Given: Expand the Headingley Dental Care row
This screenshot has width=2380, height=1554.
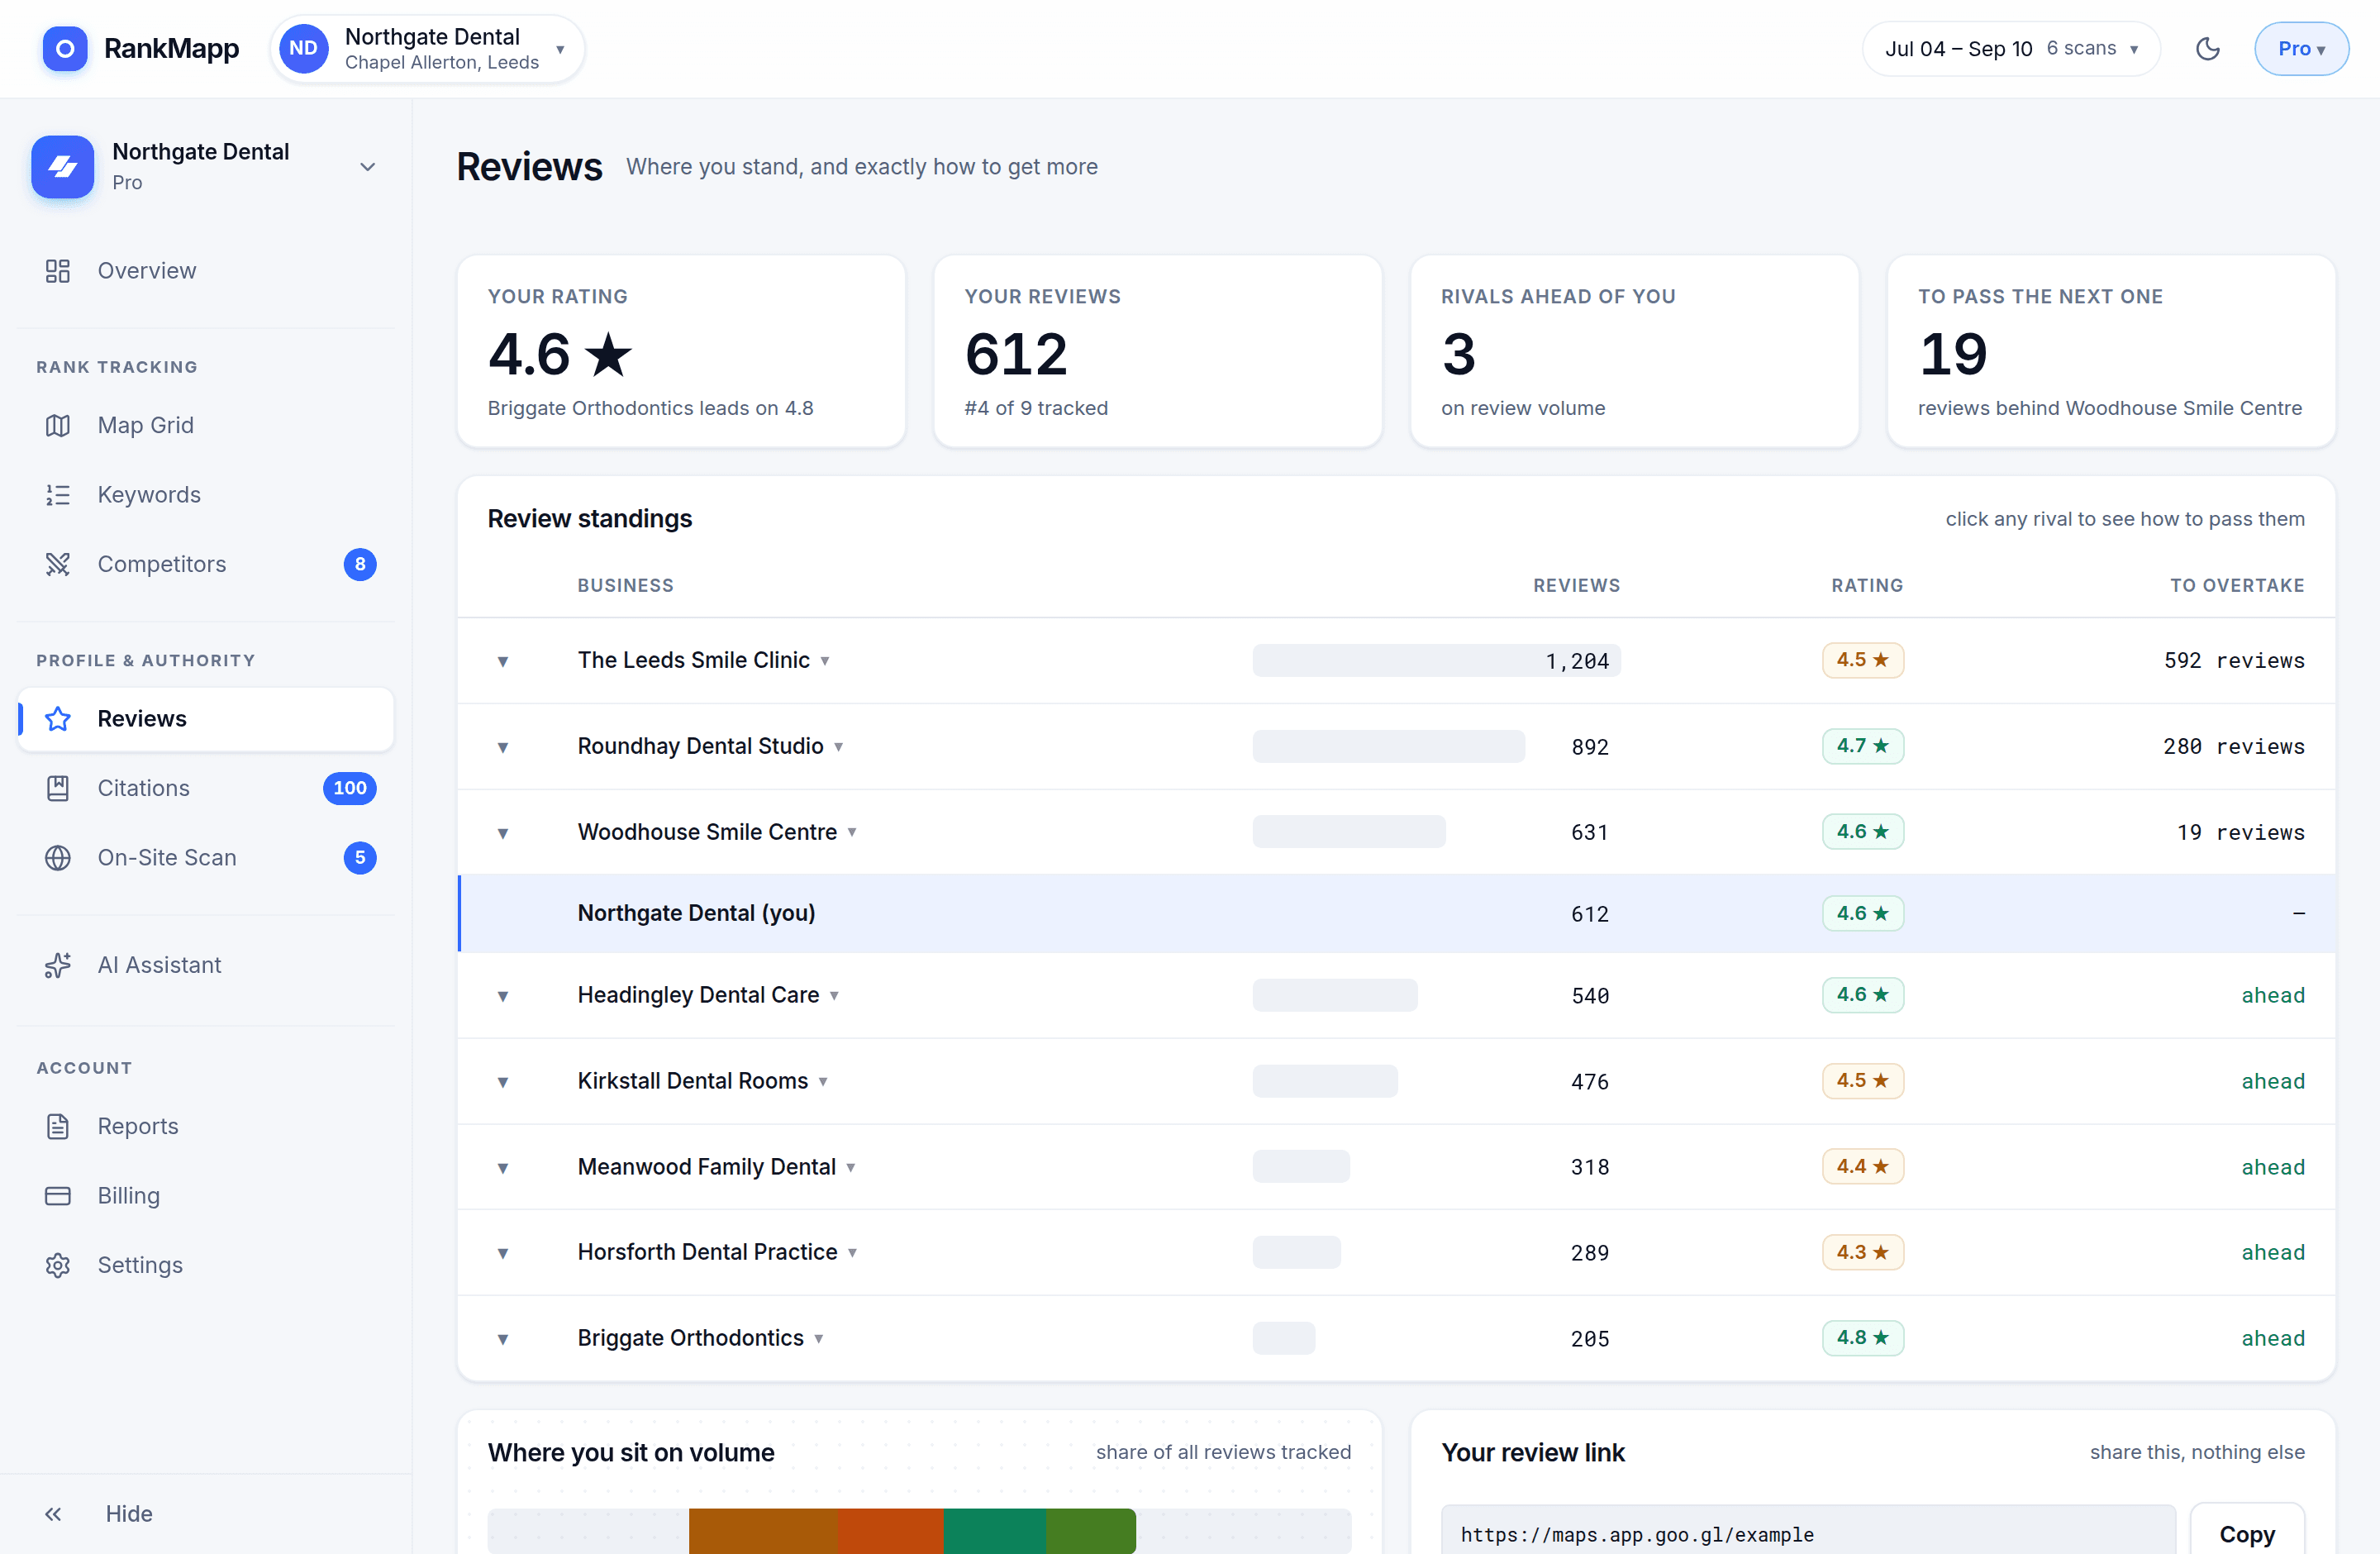Looking at the screenshot, I should (503, 996).
